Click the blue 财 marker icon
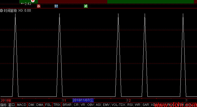This screenshot has width=197, height=107. tap(56, 6)
